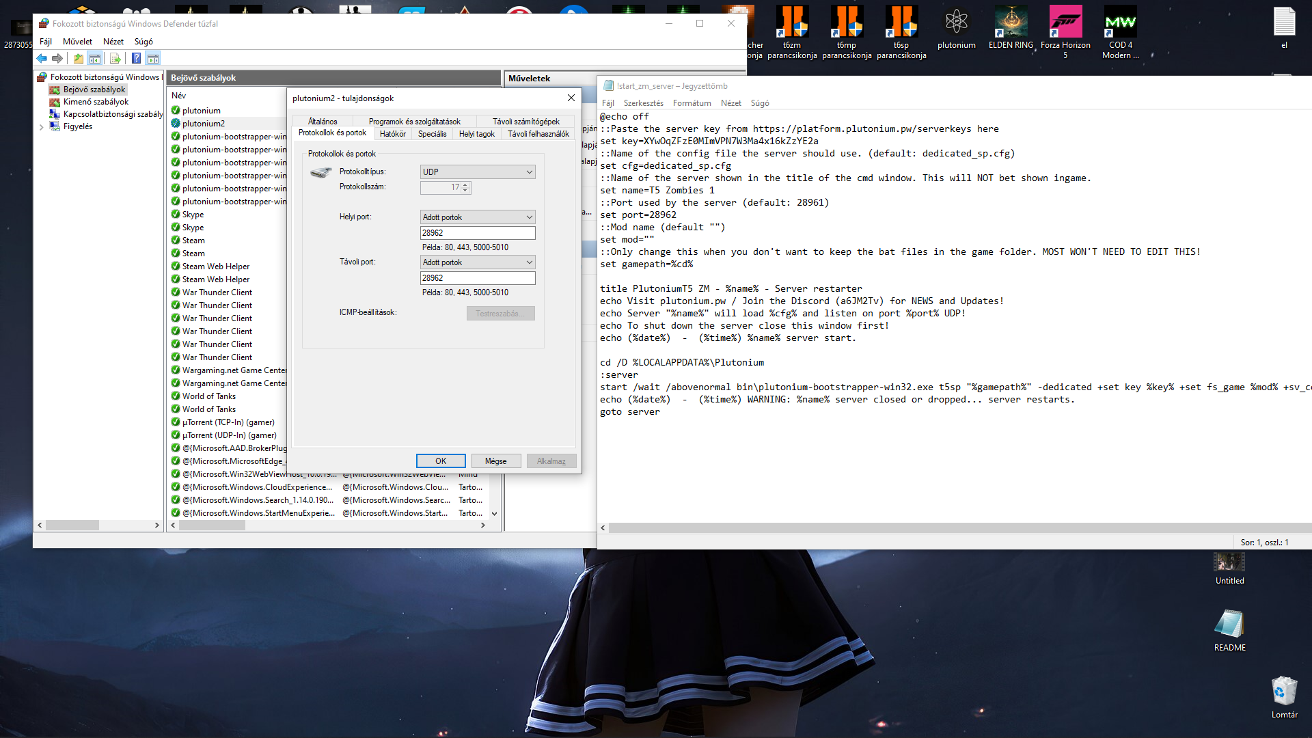Select the Figyelés tree item

[x=77, y=126]
